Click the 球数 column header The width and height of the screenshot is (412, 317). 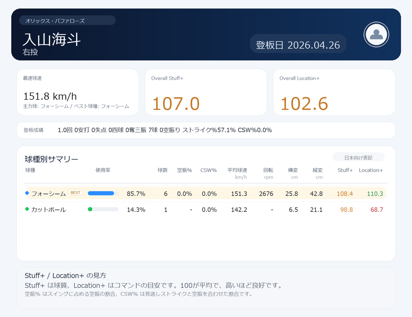[162, 170]
